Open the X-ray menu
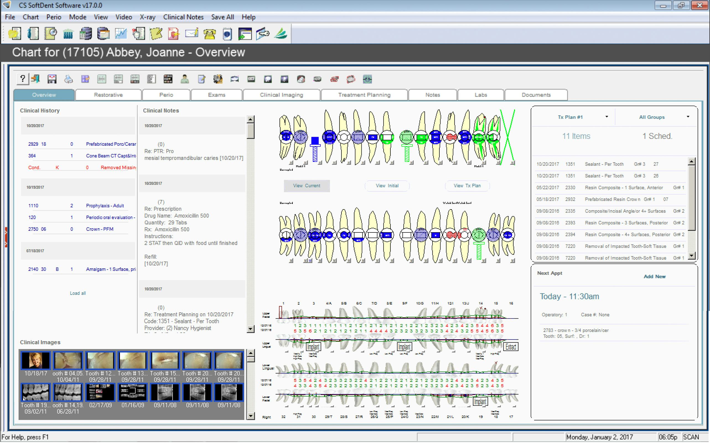Viewport: 710px width, 443px height. (147, 17)
